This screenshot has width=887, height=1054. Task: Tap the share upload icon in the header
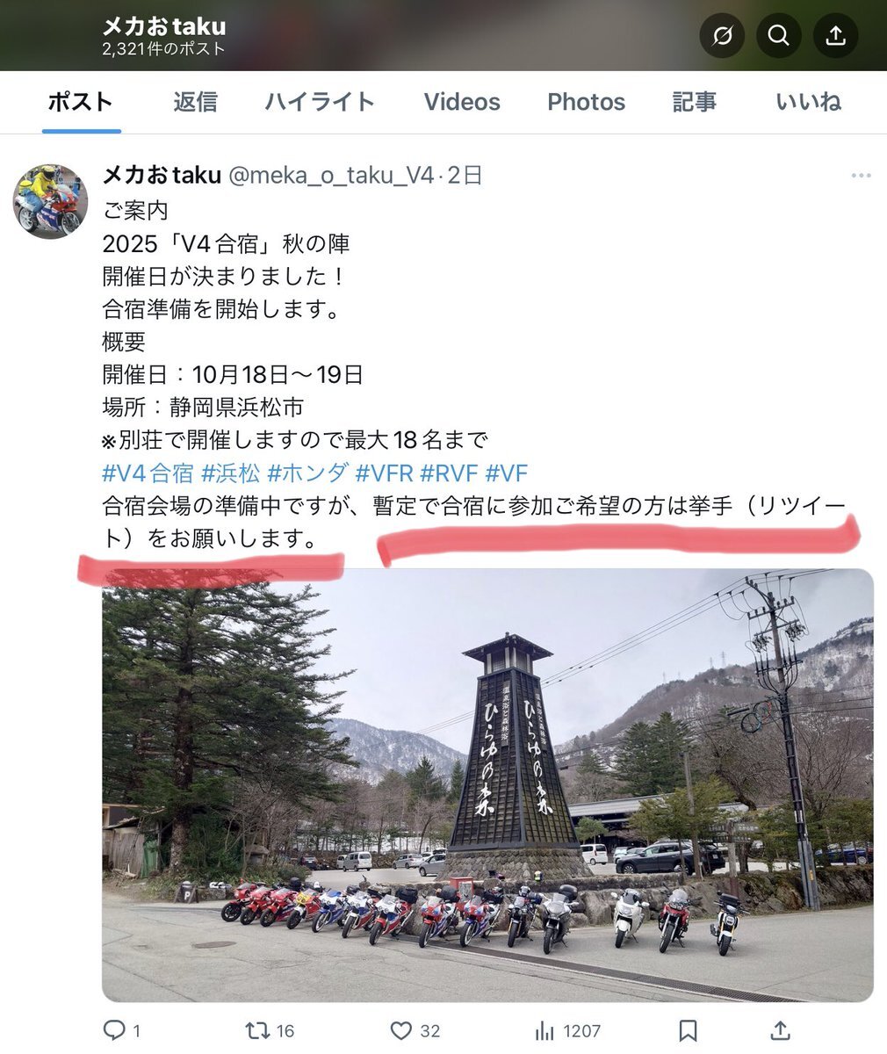click(835, 36)
